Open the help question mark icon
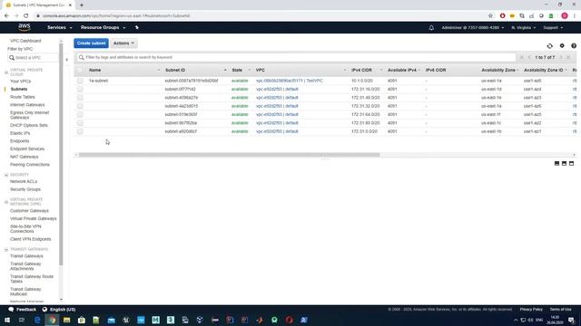581x326 pixels. (574, 46)
